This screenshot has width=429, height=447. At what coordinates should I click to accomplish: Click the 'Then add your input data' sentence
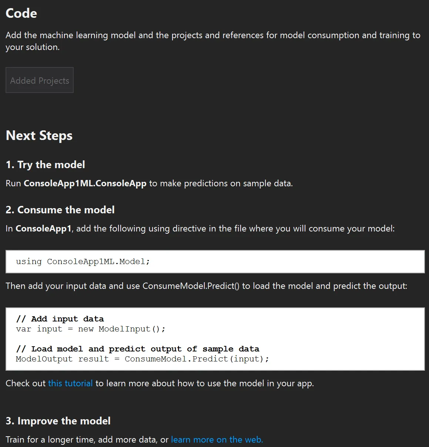[207, 286]
